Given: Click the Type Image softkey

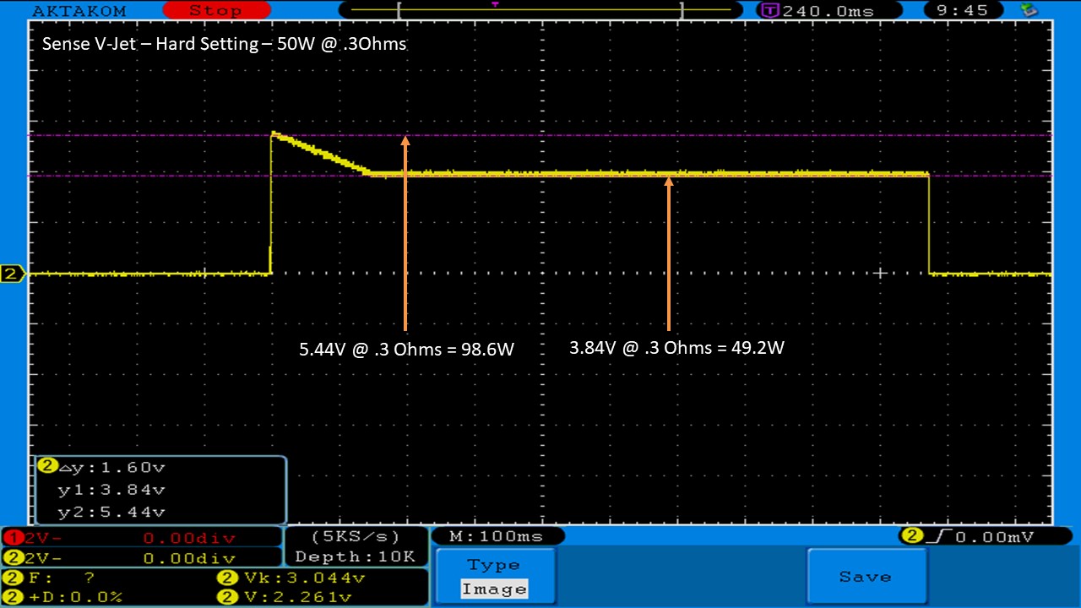Looking at the screenshot, I should click(494, 576).
